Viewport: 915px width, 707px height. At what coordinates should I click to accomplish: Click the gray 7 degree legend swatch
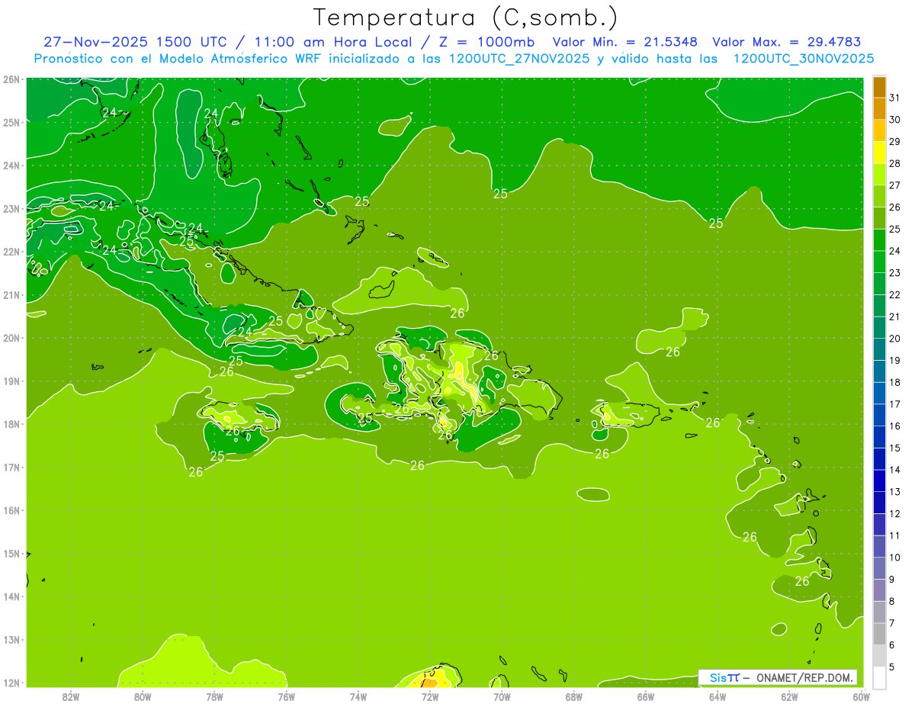point(879,612)
